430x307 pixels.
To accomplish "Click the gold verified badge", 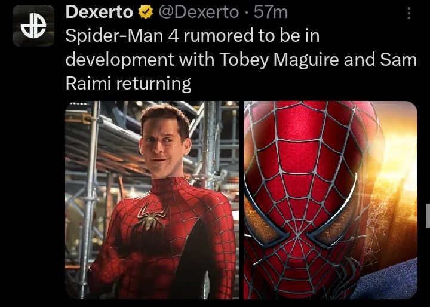I will tap(145, 13).
